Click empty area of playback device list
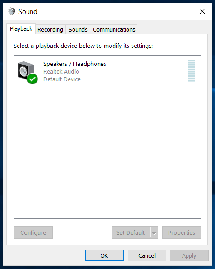 point(107,151)
